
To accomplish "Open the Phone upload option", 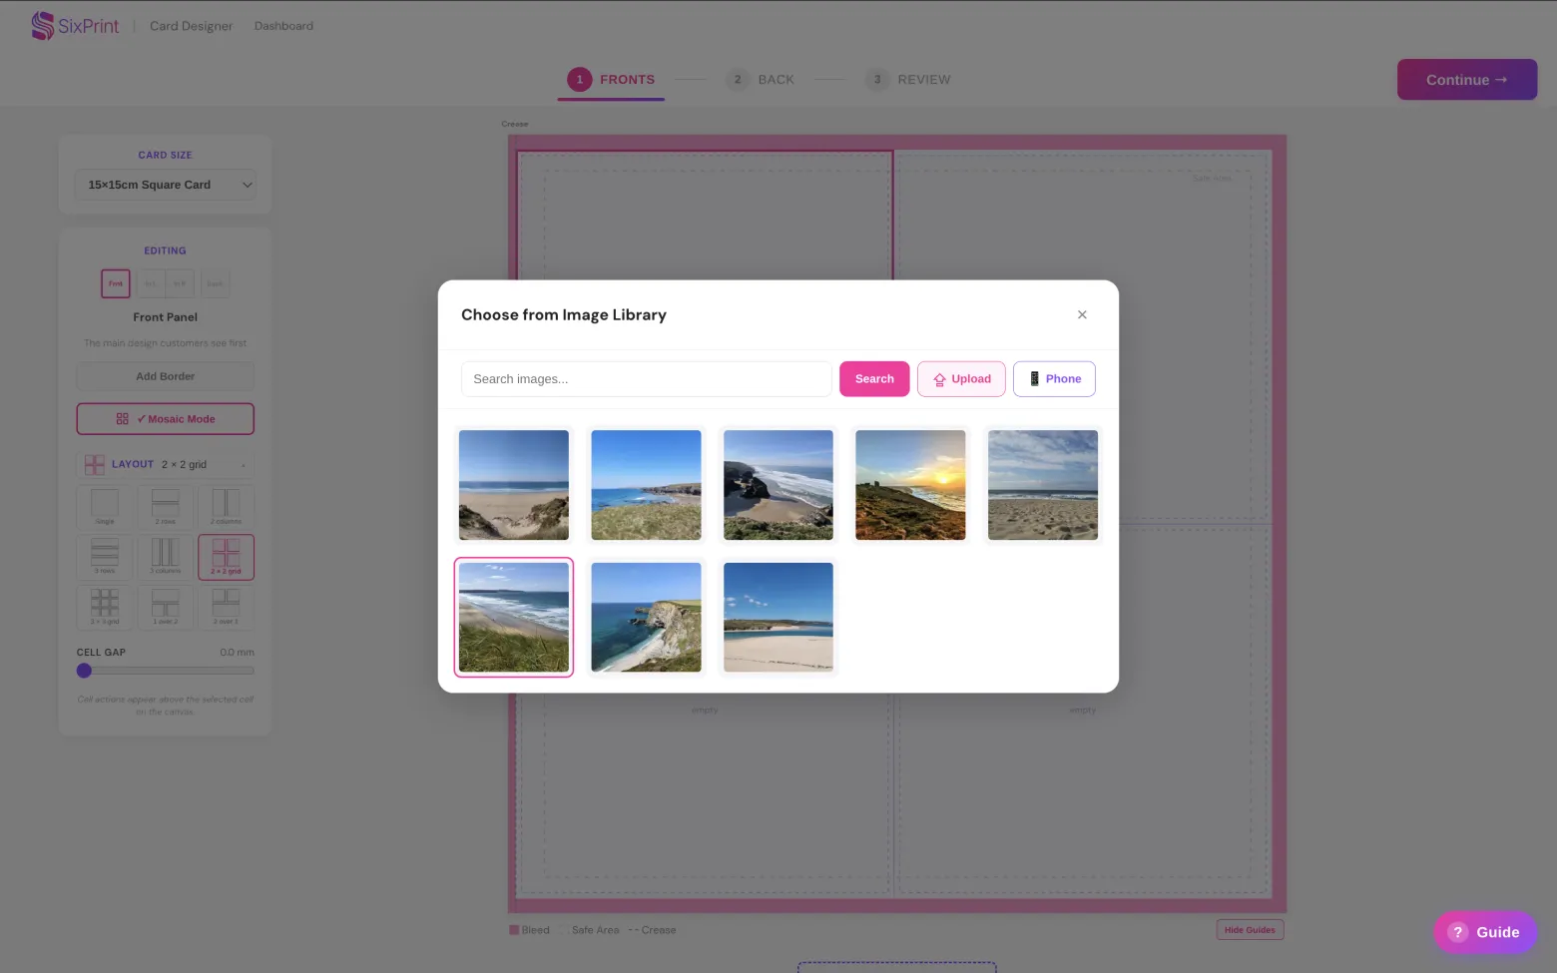I will (x=1054, y=379).
